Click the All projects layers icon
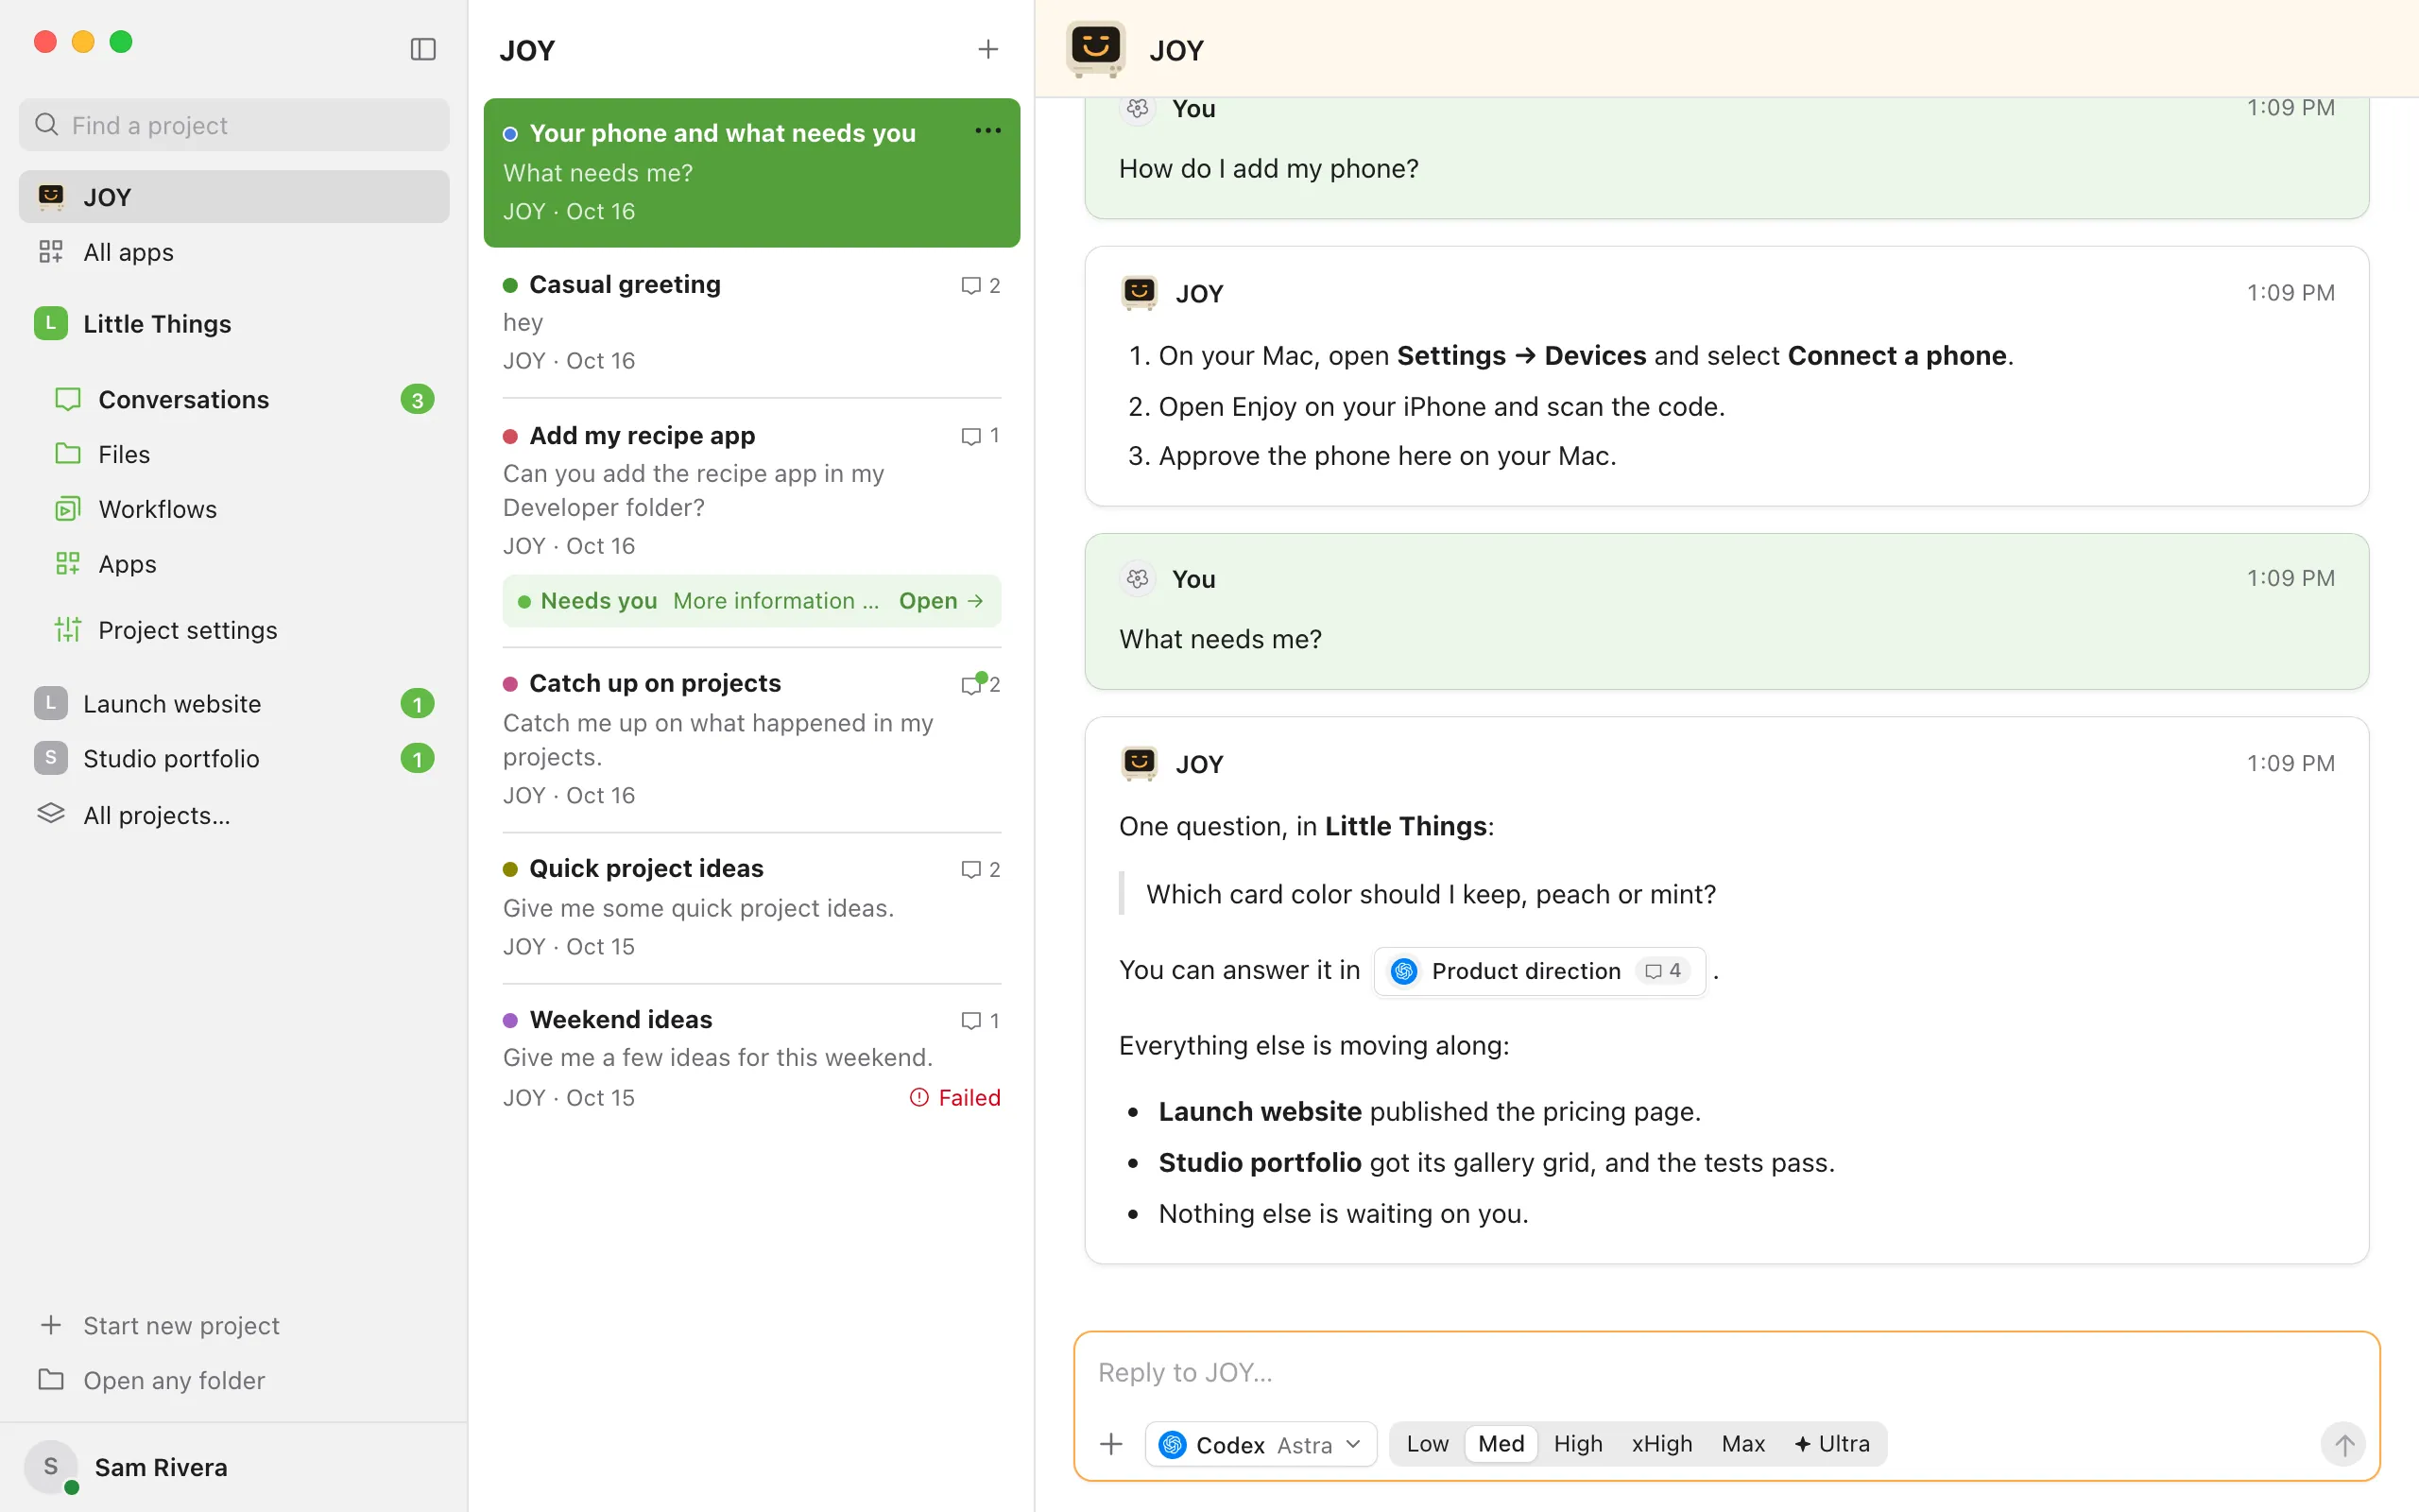 (x=50, y=814)
